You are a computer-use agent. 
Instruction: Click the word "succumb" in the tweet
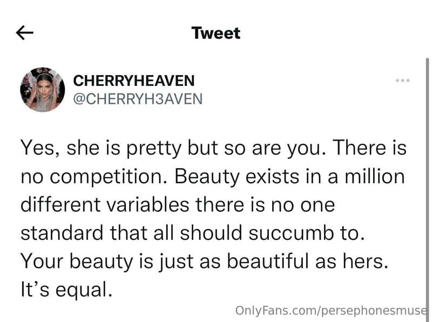coord(291,233)
